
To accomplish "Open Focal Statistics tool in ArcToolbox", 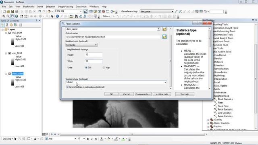I will (225, 110).
